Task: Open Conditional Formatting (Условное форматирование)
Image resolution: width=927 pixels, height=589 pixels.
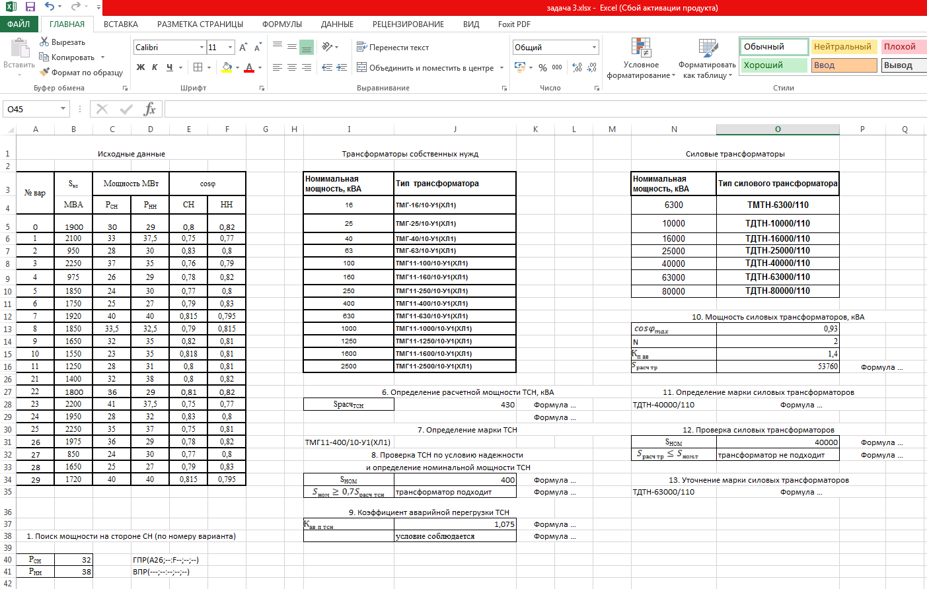Action: click(641, 58)
